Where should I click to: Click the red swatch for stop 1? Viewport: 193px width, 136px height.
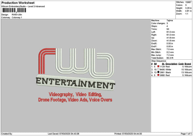tap(158, 66)
